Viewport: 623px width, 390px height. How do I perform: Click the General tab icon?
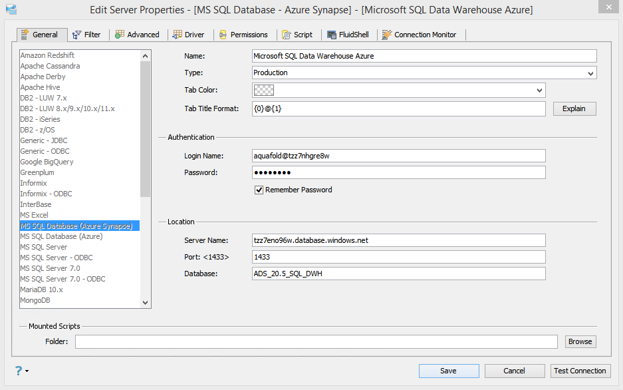click(25, 35)
